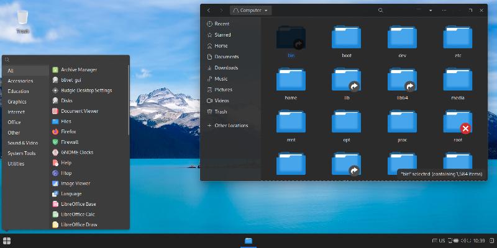Open the Firewall application
The height and width of the screenshot is (248, 497).
70,142
